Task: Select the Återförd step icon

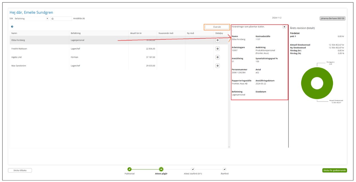Action: click(225, 169)
